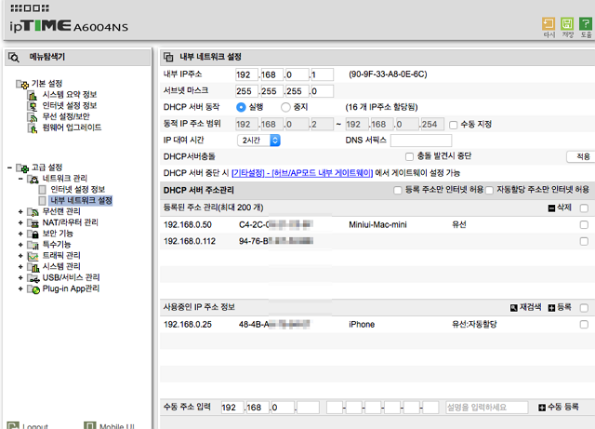Open the 도움 help question-mark icon
Screen dimensions: 595x429
pos(586,24)
